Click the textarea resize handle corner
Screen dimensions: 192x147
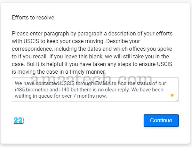(x=177, y=100)
